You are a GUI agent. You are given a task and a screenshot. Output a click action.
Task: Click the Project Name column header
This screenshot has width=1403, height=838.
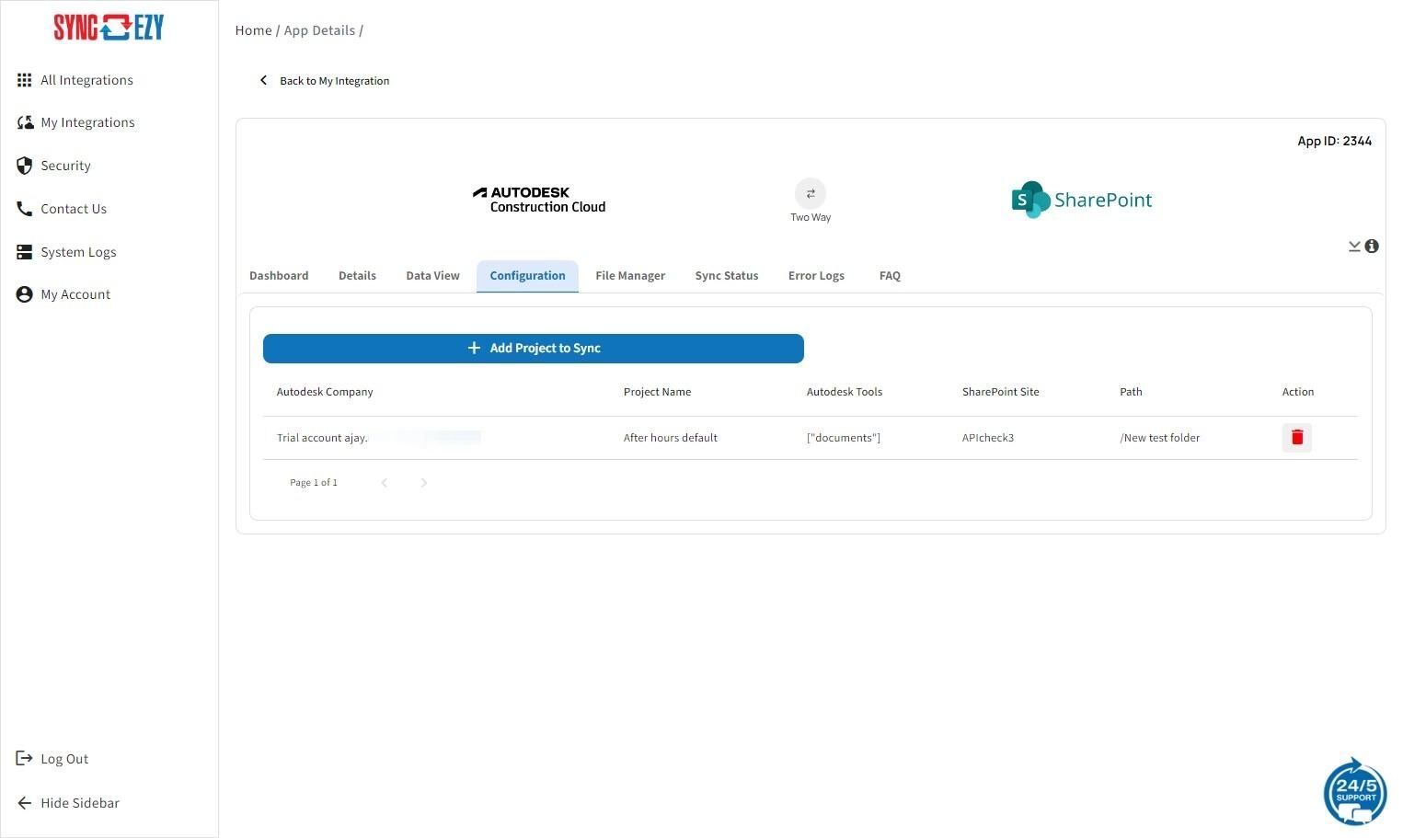point(657,392)
